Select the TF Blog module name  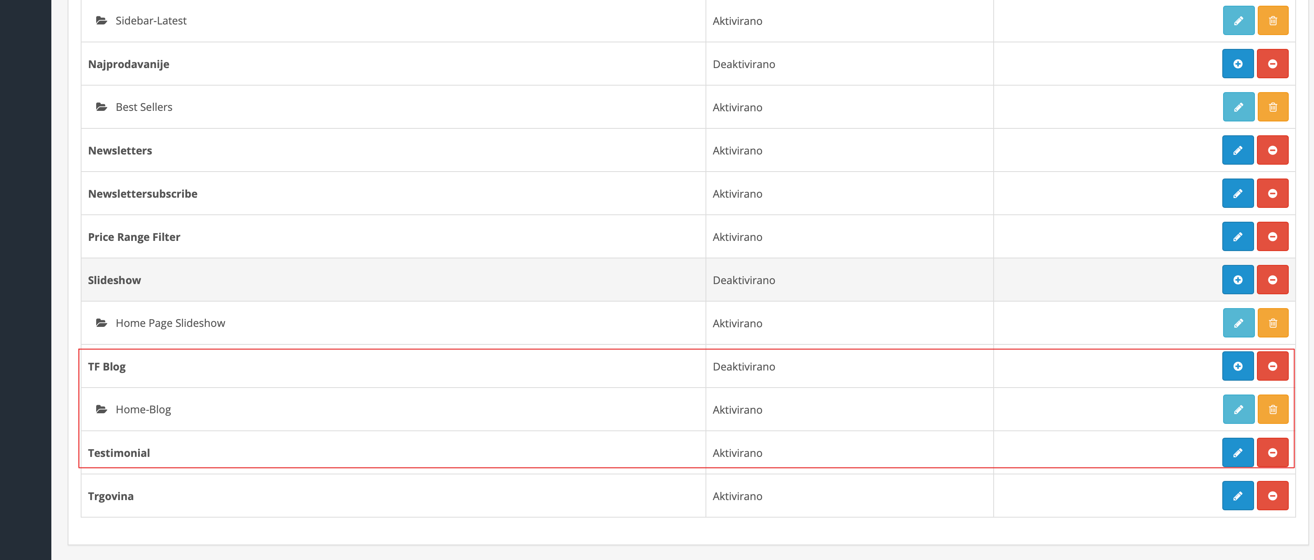pyautogui.click(x=107, y=367)
